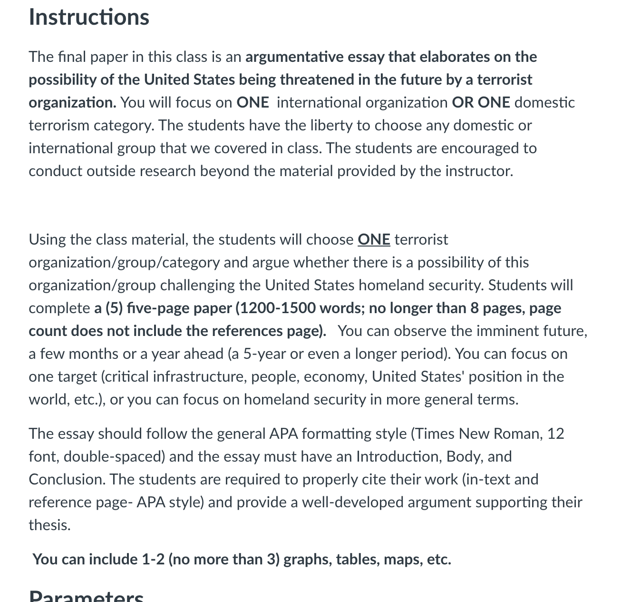Click the underlined ONE text
This screenshot has width=641, height=602.
[x=374, y=239]
